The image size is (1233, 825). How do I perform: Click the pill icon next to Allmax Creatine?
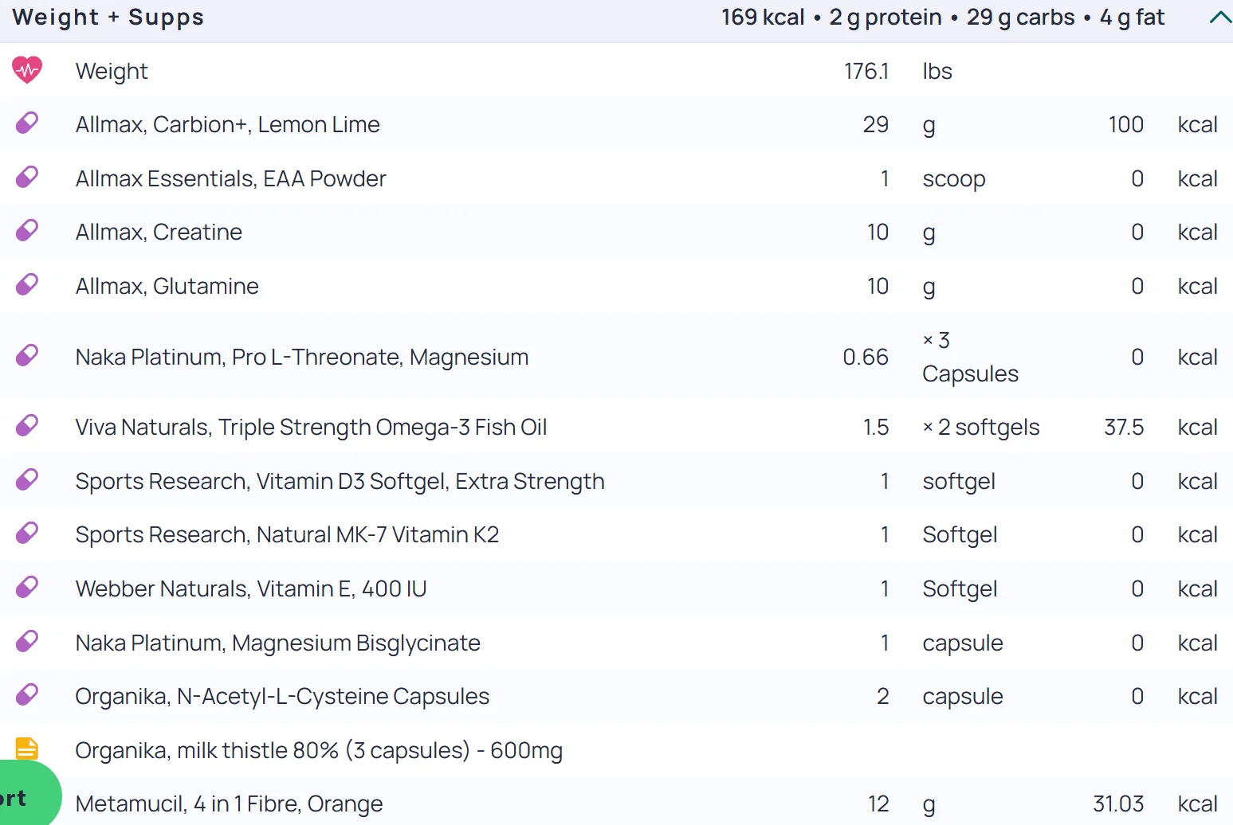click(x=27, y=231)
